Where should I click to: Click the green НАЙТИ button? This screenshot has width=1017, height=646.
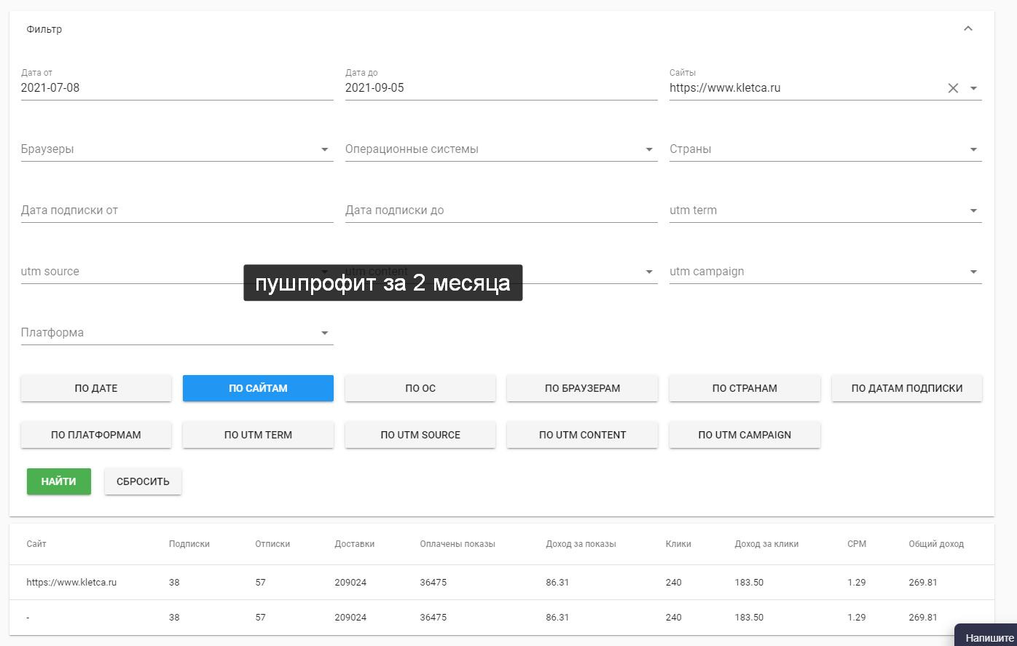pyautogui.click(x=59, y=481)
